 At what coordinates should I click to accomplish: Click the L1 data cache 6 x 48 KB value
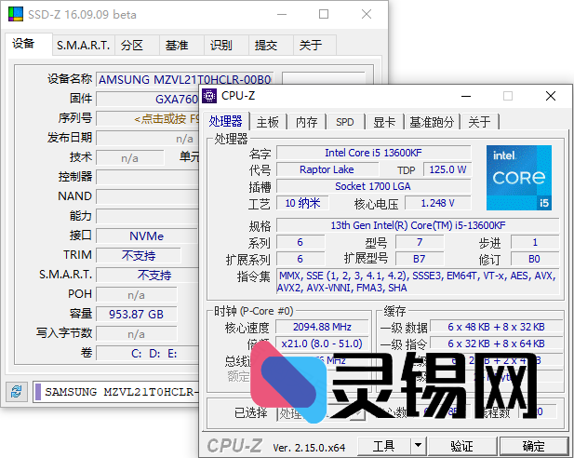click(497, 327)
